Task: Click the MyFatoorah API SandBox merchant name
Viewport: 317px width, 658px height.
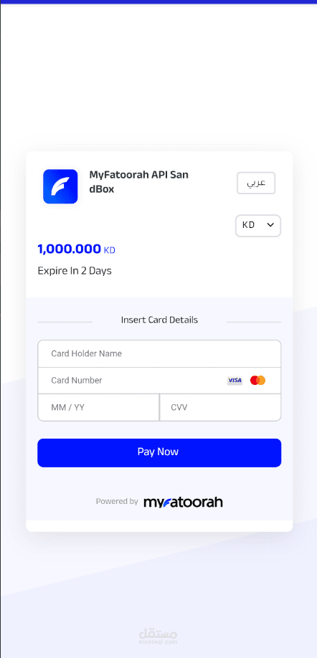Action: click(139, 182)
